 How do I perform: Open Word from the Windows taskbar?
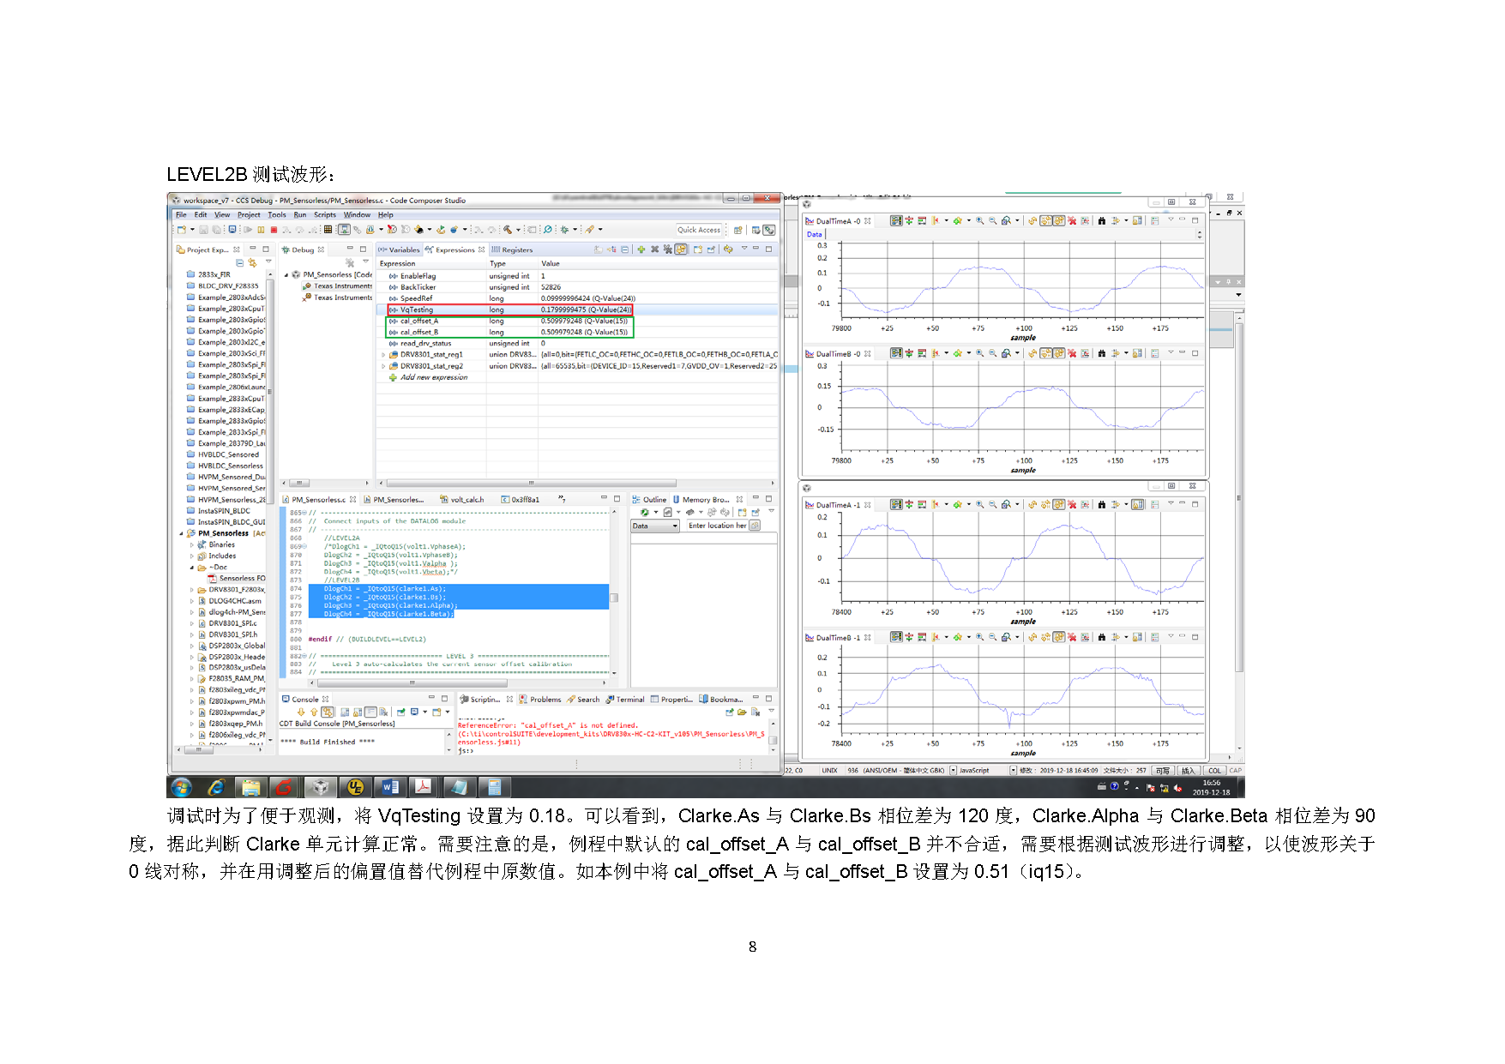click(389, 787)
